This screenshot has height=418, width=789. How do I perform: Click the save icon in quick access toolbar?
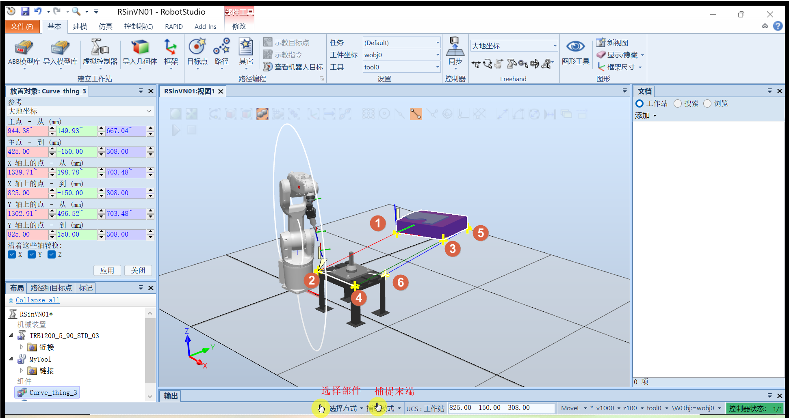click(x=25, y=11)
